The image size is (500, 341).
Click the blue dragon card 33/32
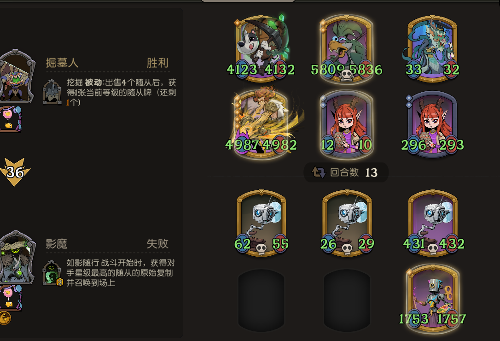(432, 48)
